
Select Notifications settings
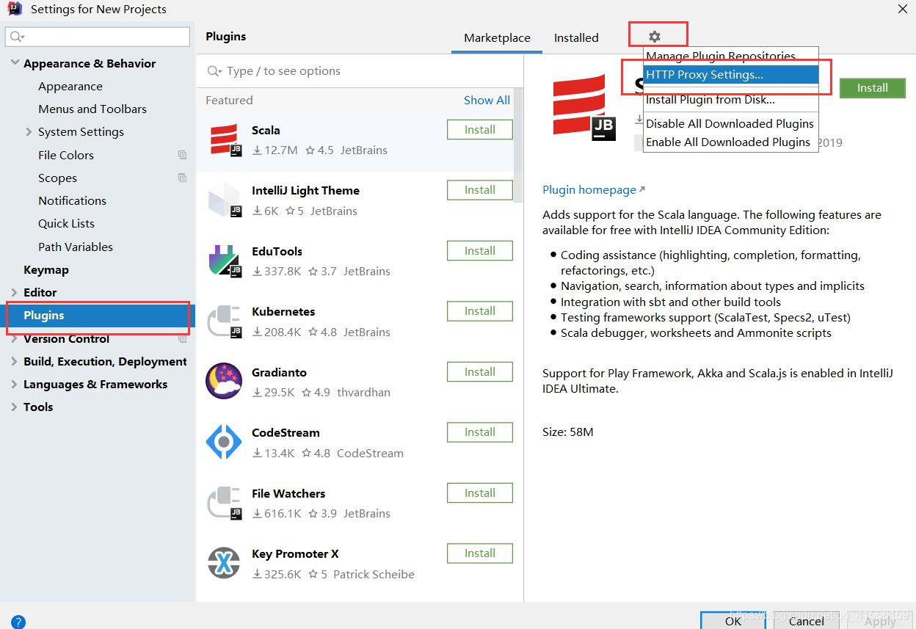(x=72, y=200)
